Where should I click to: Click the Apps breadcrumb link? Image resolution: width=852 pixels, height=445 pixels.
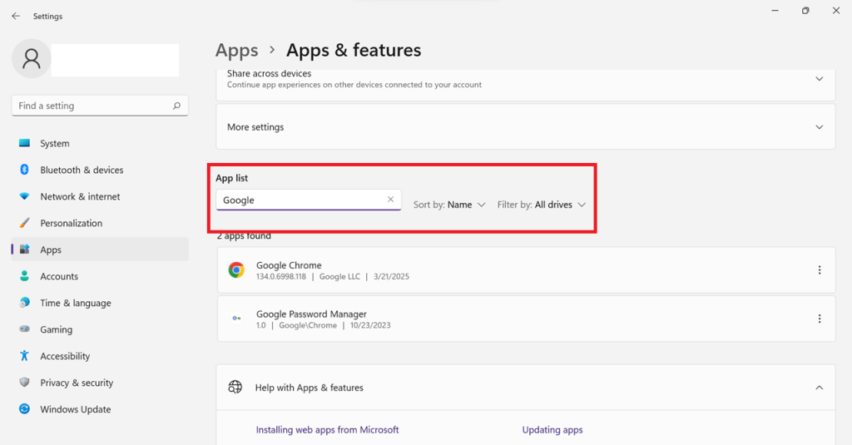click(x=236, y=51)
